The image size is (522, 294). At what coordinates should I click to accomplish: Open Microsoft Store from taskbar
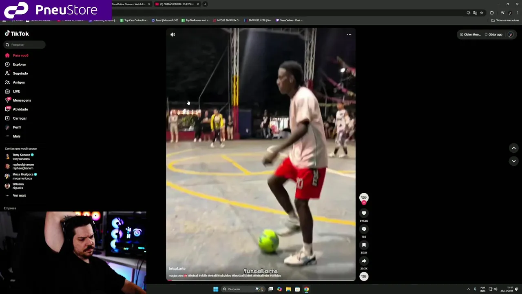pos(297,289)
